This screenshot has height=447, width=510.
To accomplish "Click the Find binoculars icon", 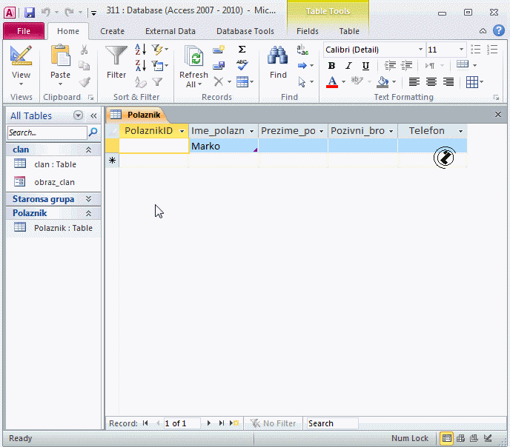I will [x=278, y=57].
